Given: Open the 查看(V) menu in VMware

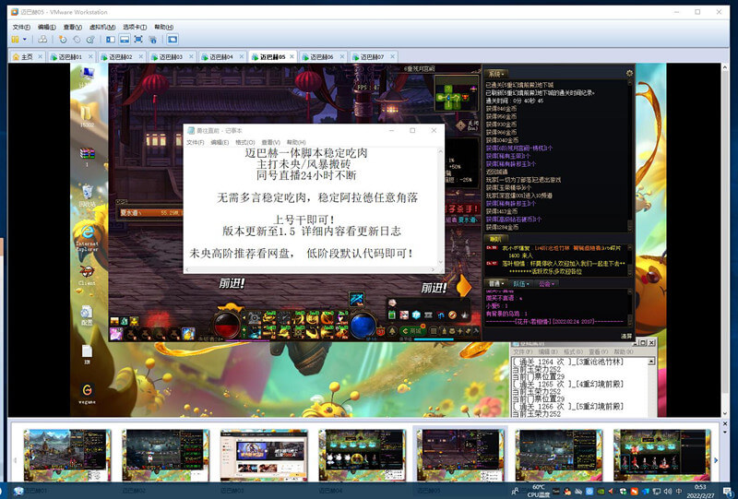Looking at the screenshot, I should pyautogui.click(x=73, y=28).
